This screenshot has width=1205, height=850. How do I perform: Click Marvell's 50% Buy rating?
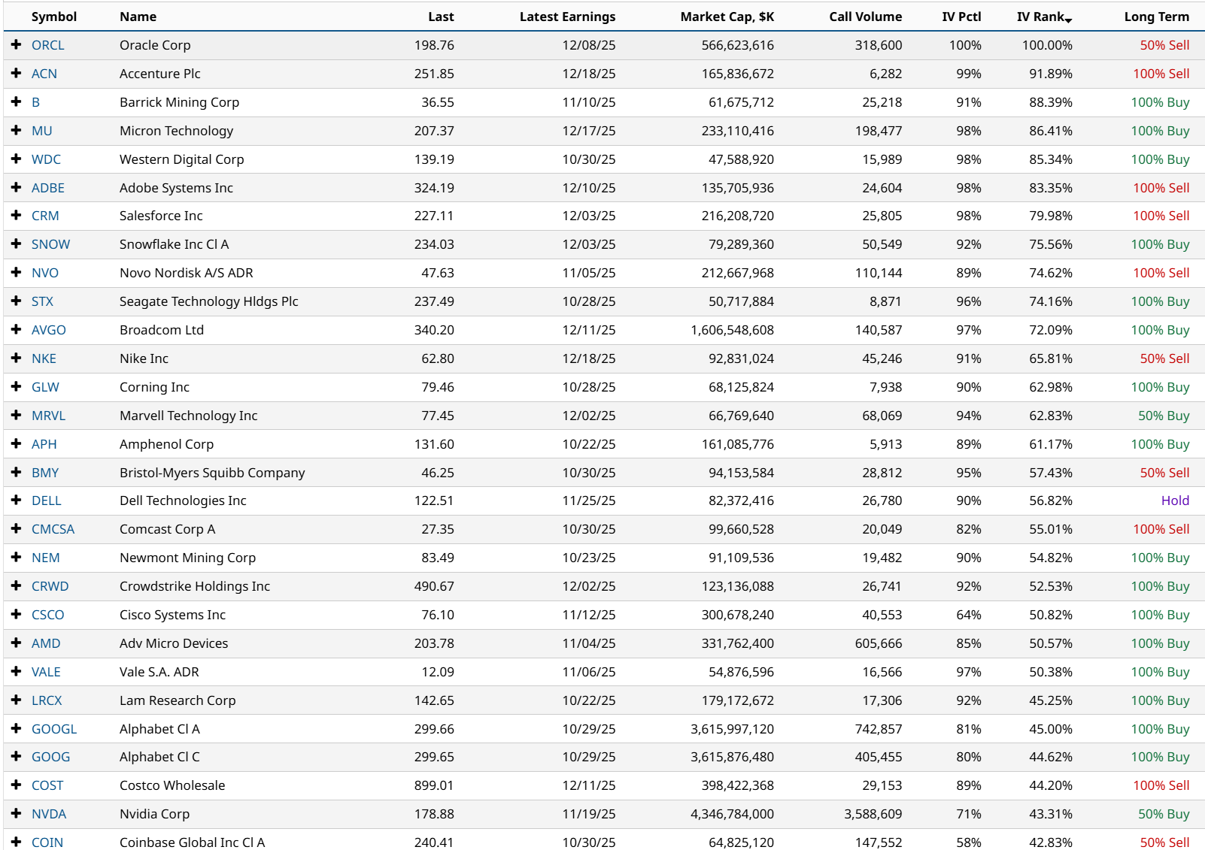1164,416
